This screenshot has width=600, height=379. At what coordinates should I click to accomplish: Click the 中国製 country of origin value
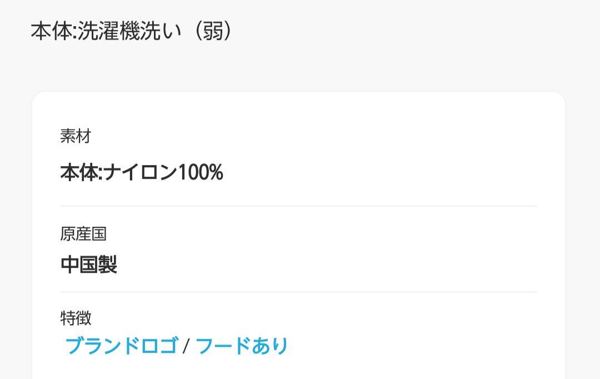click(x=89, y=264)
